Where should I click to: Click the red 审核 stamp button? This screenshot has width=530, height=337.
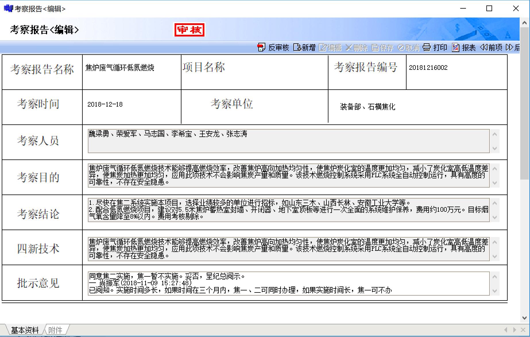tap(189, 30)
